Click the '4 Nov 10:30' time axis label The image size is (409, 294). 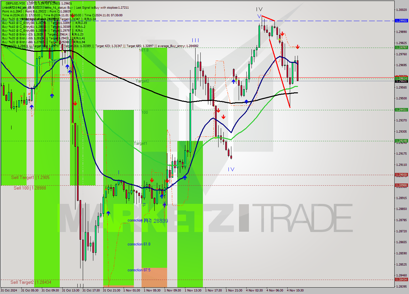pyautogui.click(x=296, y=290)
